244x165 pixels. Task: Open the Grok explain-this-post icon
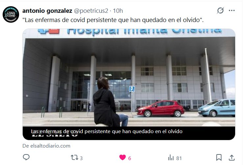pos(220,11)
